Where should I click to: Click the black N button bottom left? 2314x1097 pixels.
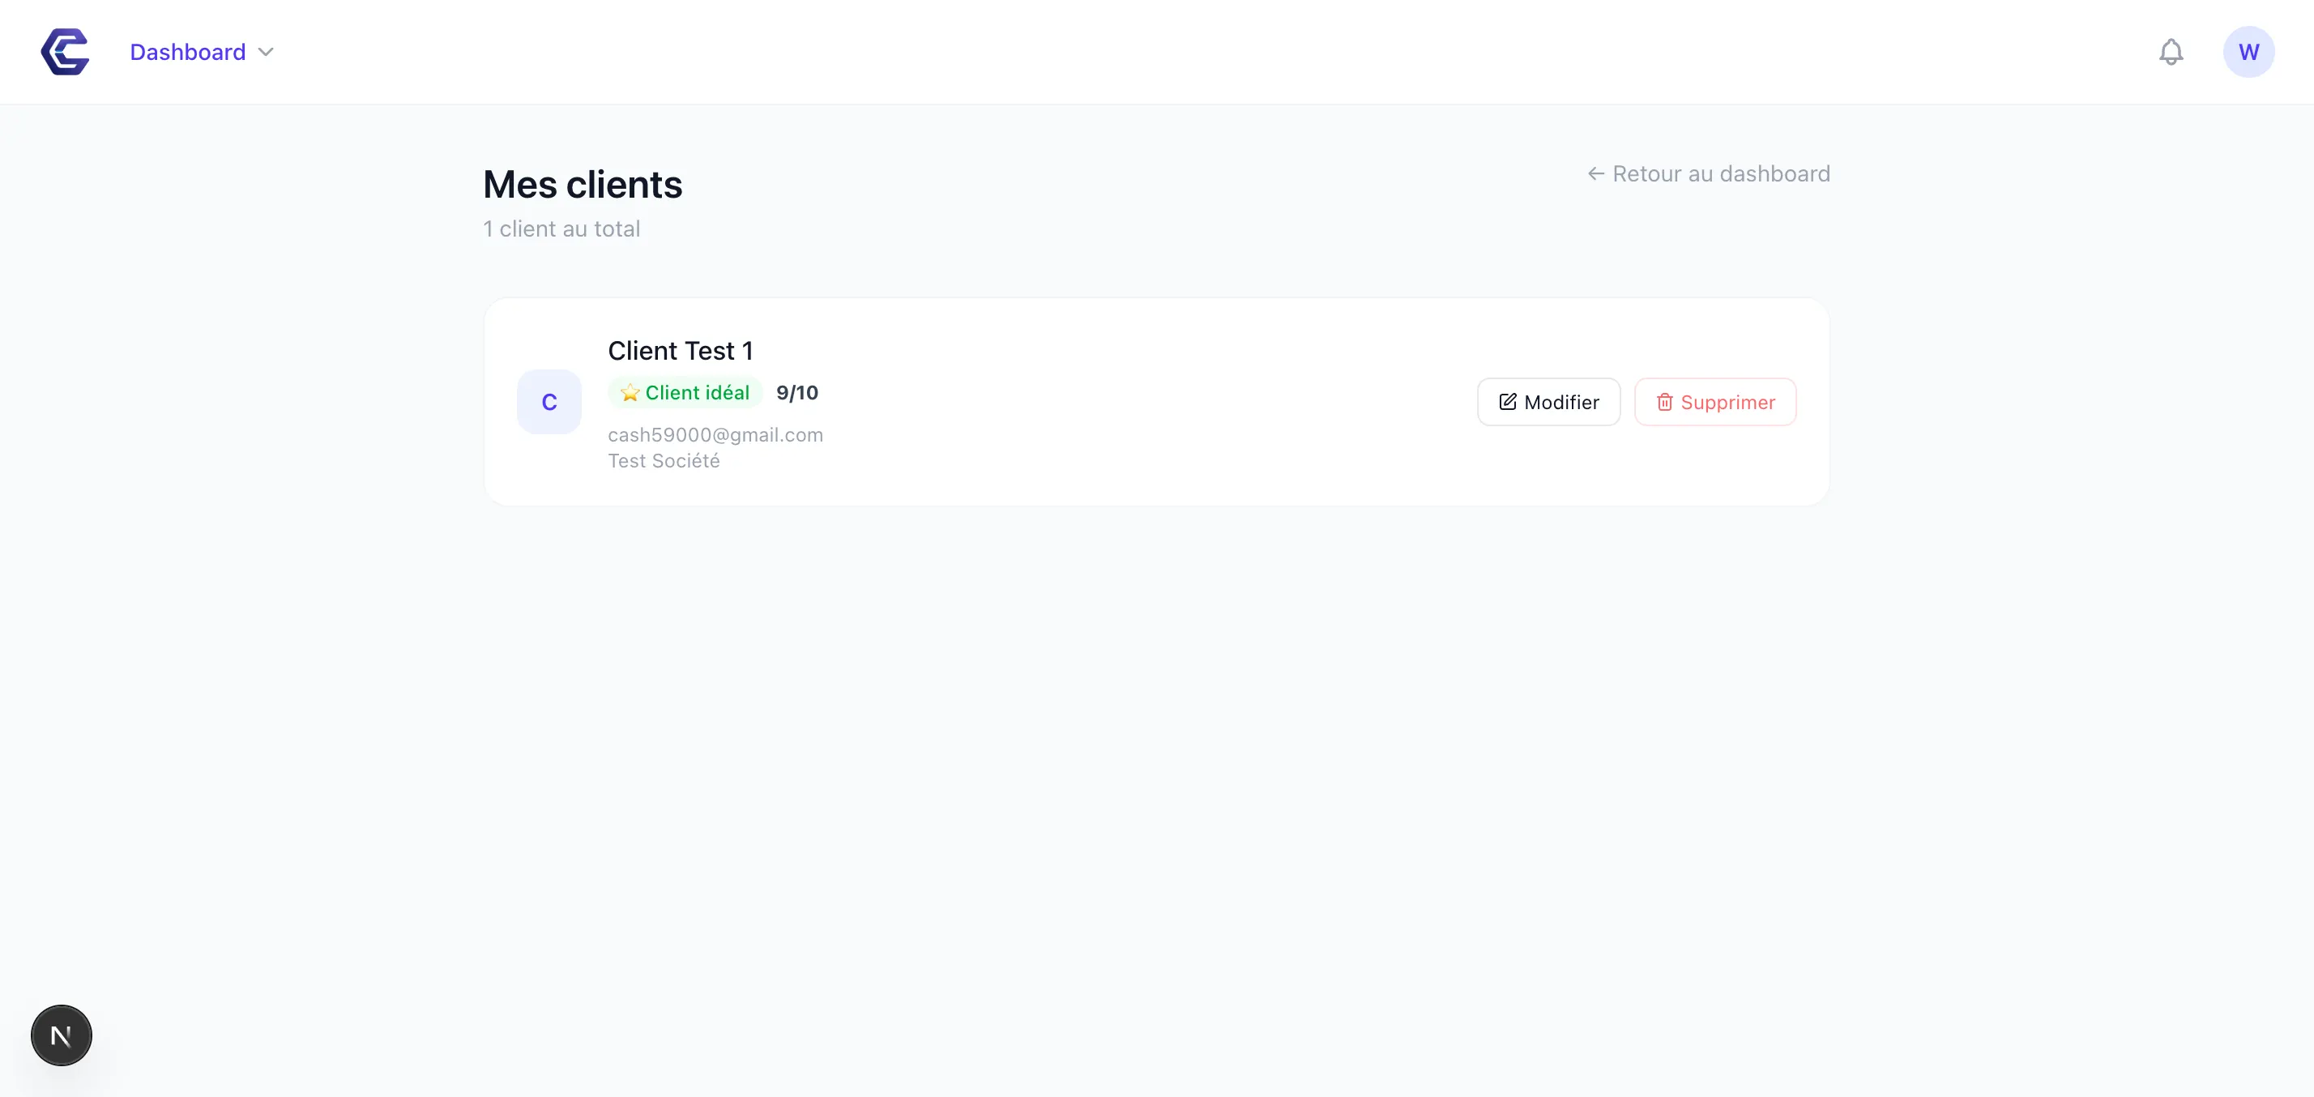coord(60,1034)
